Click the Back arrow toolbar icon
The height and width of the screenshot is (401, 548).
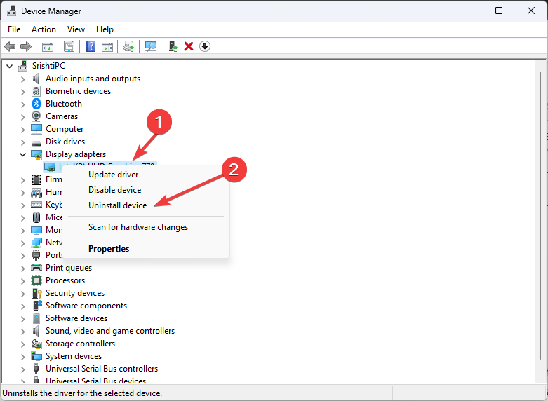[x=10, y=46]
